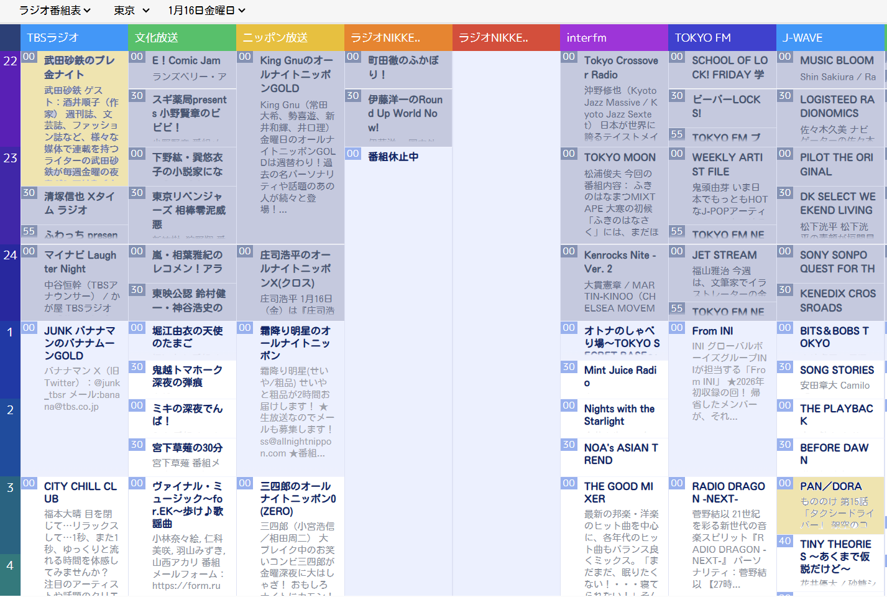Click the 22 o'clock hour marker

pyautogui.click(x=11, y=61)
